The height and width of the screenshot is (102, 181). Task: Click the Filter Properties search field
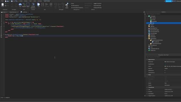click(x=163, y=57)
